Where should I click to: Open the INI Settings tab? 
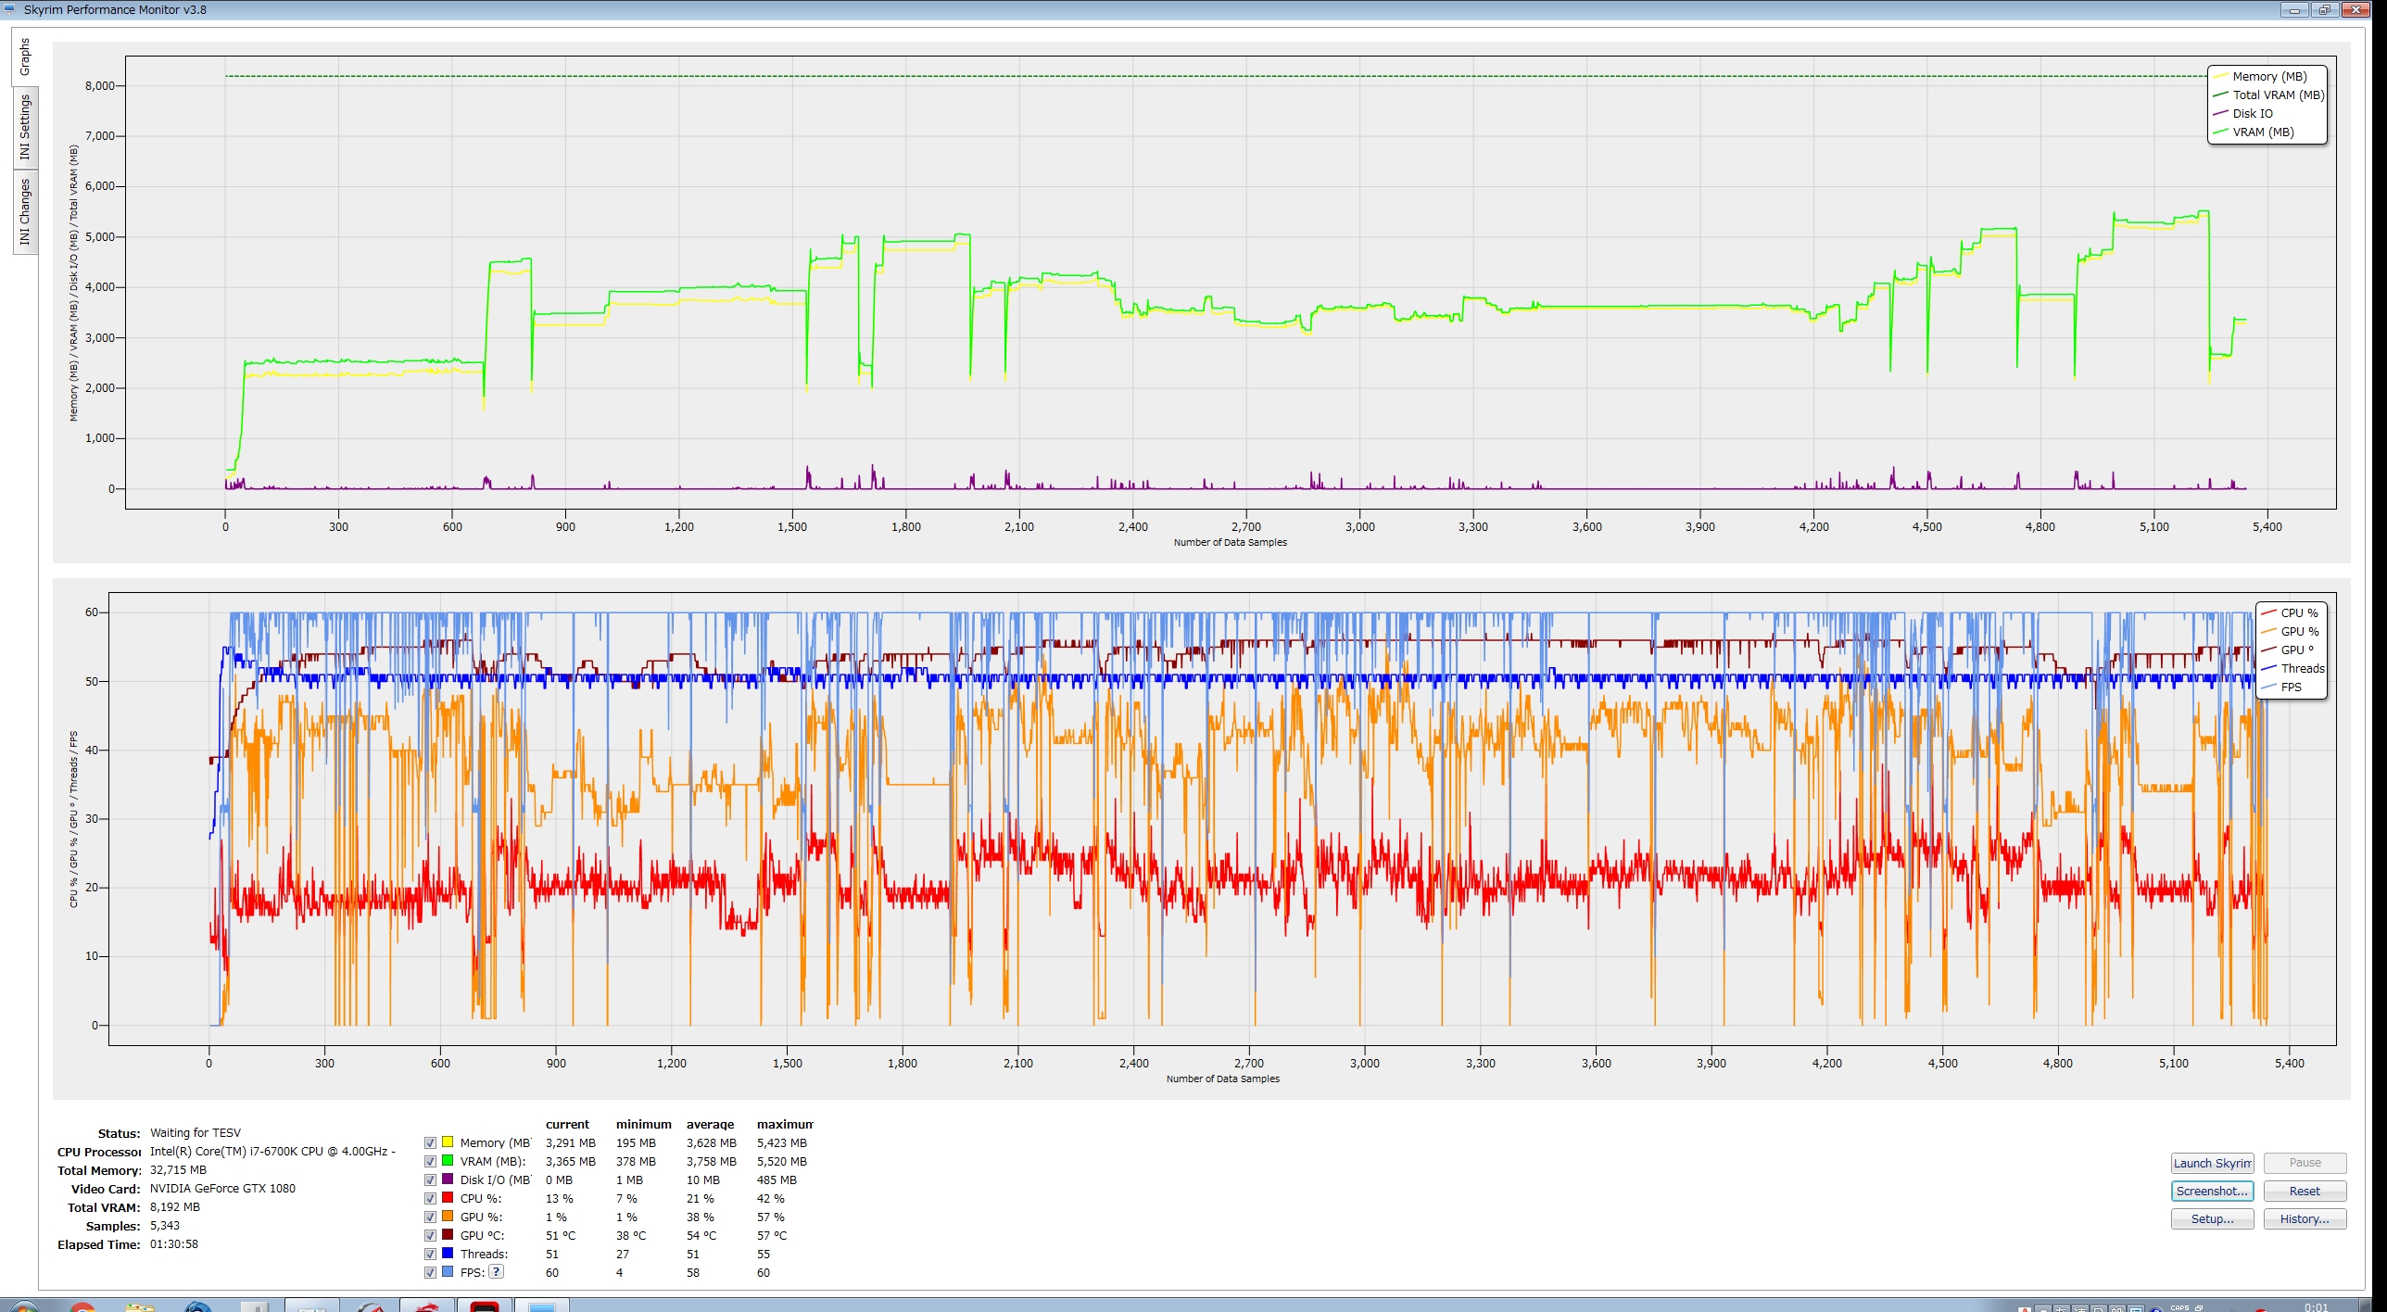pos(25,128)
